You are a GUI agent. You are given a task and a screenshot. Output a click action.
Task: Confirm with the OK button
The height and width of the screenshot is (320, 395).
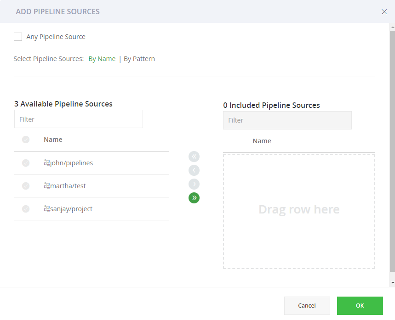pyautogui.click(x=360, y=305)
